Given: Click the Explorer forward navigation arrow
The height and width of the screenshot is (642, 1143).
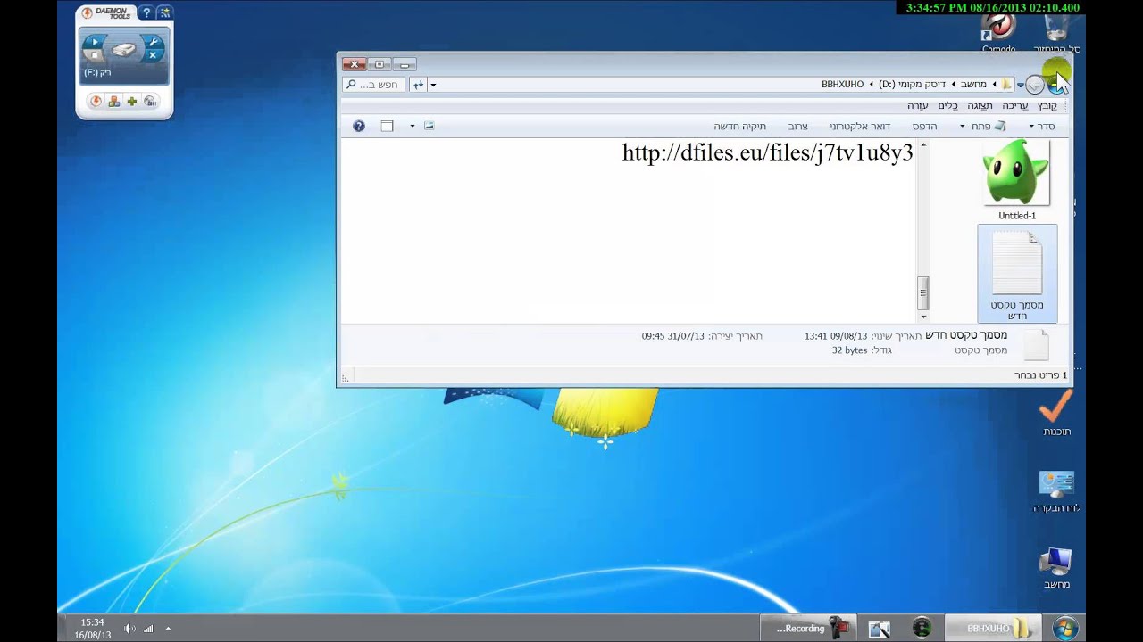Looking at the screenshot, I should pos(1035,85).
